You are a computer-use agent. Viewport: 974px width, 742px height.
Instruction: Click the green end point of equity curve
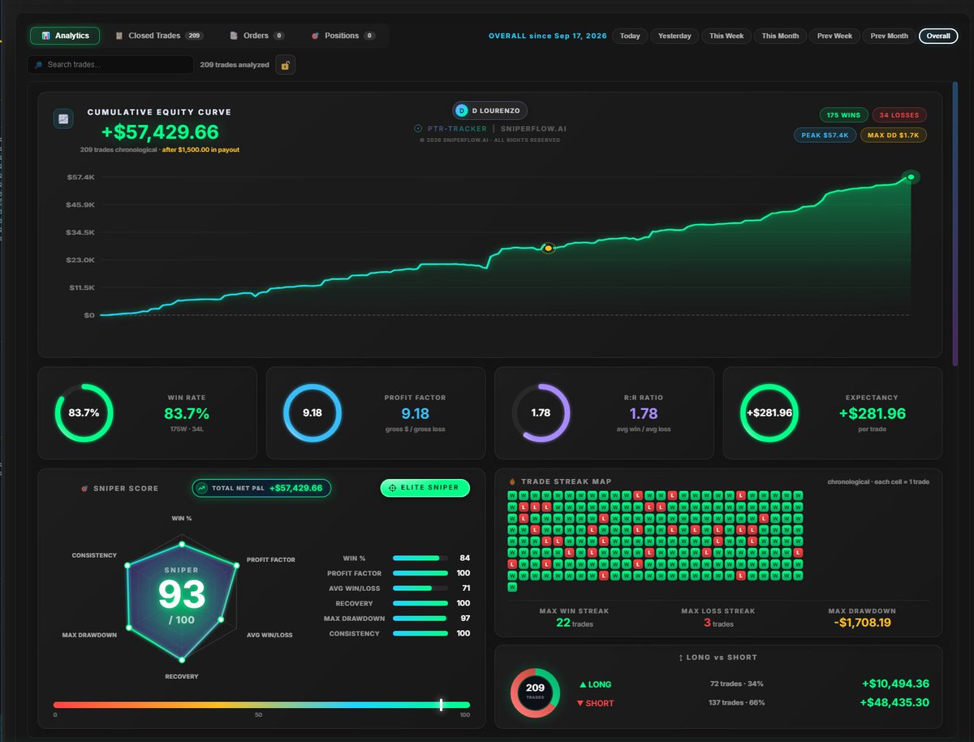911,177
